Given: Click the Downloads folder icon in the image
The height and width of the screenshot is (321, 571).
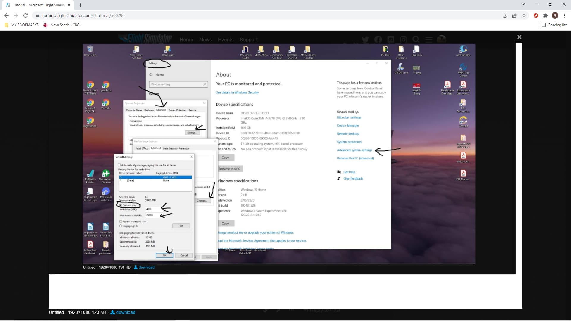Looking at the screenshot, I should point(168,51).
